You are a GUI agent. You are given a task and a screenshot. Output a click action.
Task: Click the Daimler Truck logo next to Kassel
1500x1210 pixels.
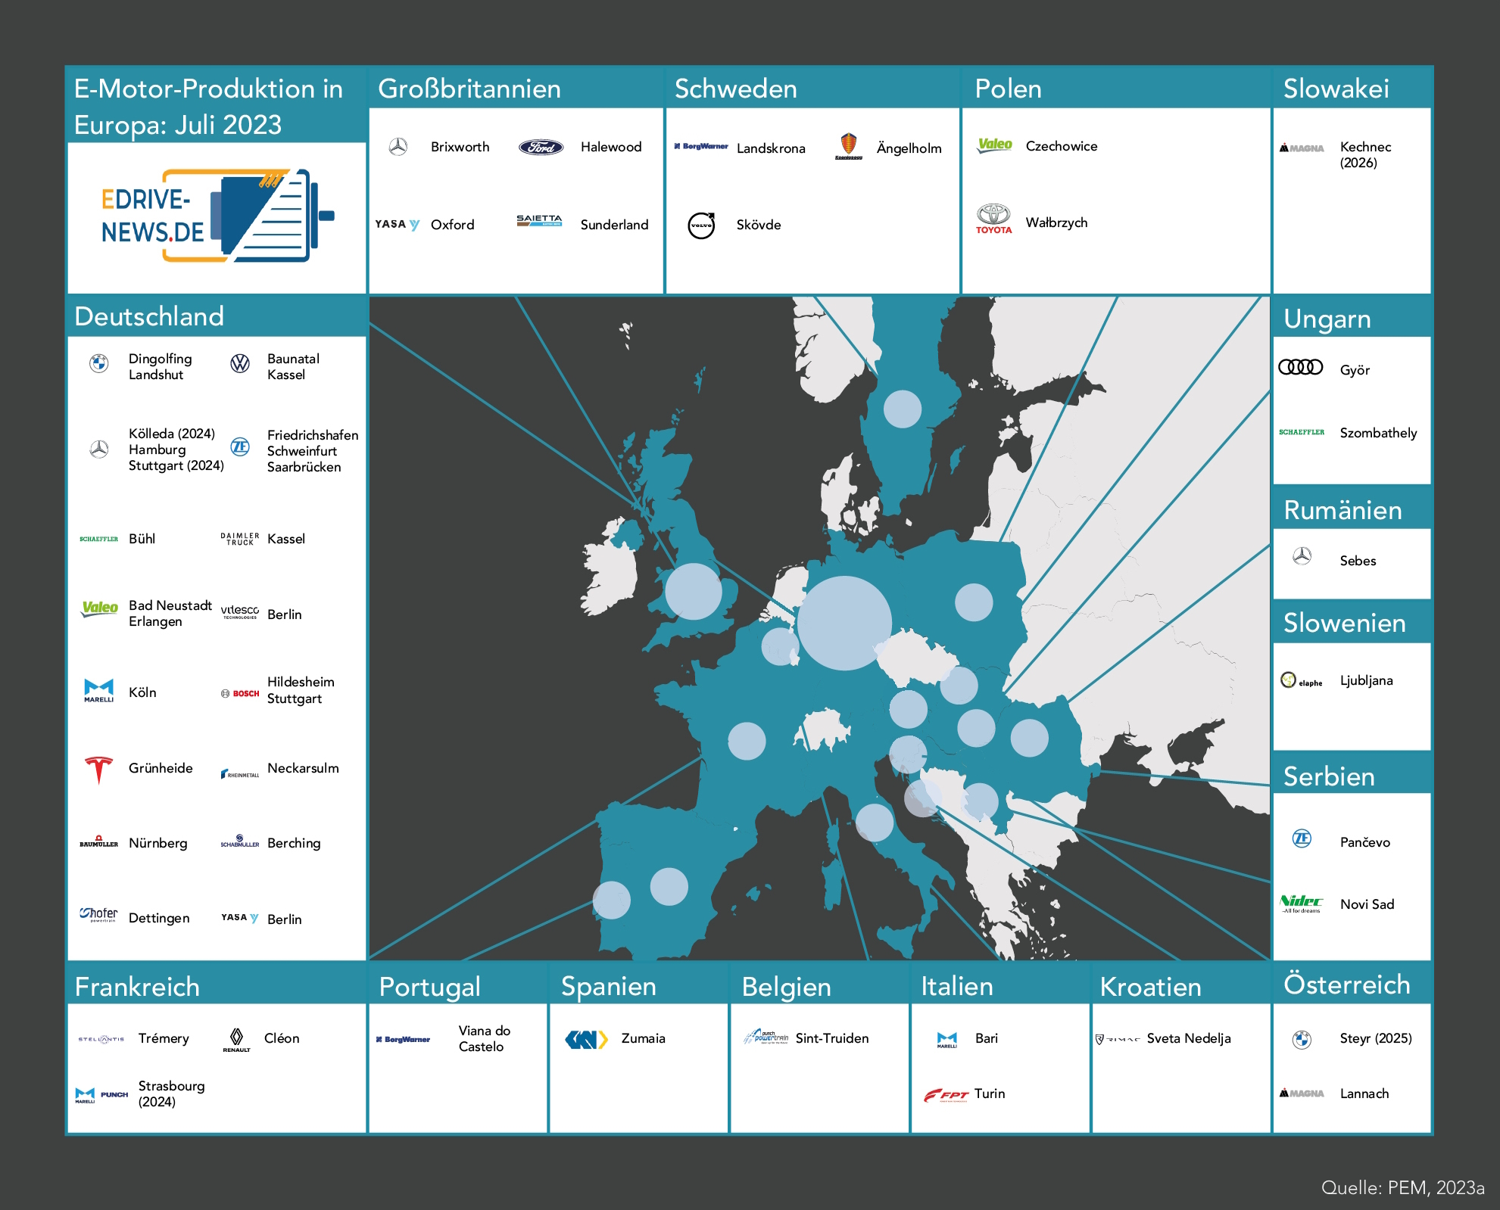coord(240,539)
